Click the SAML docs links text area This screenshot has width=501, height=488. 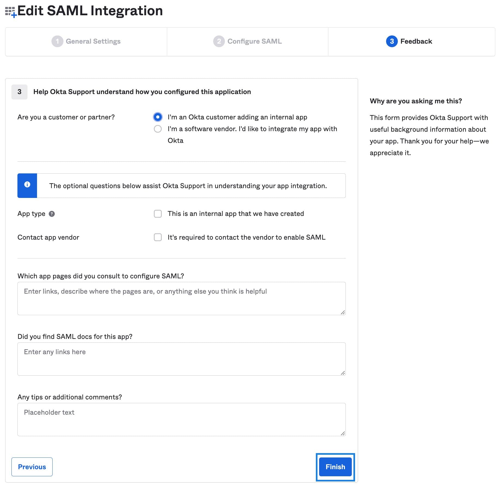pyautogui.click(x=181, y=359)
